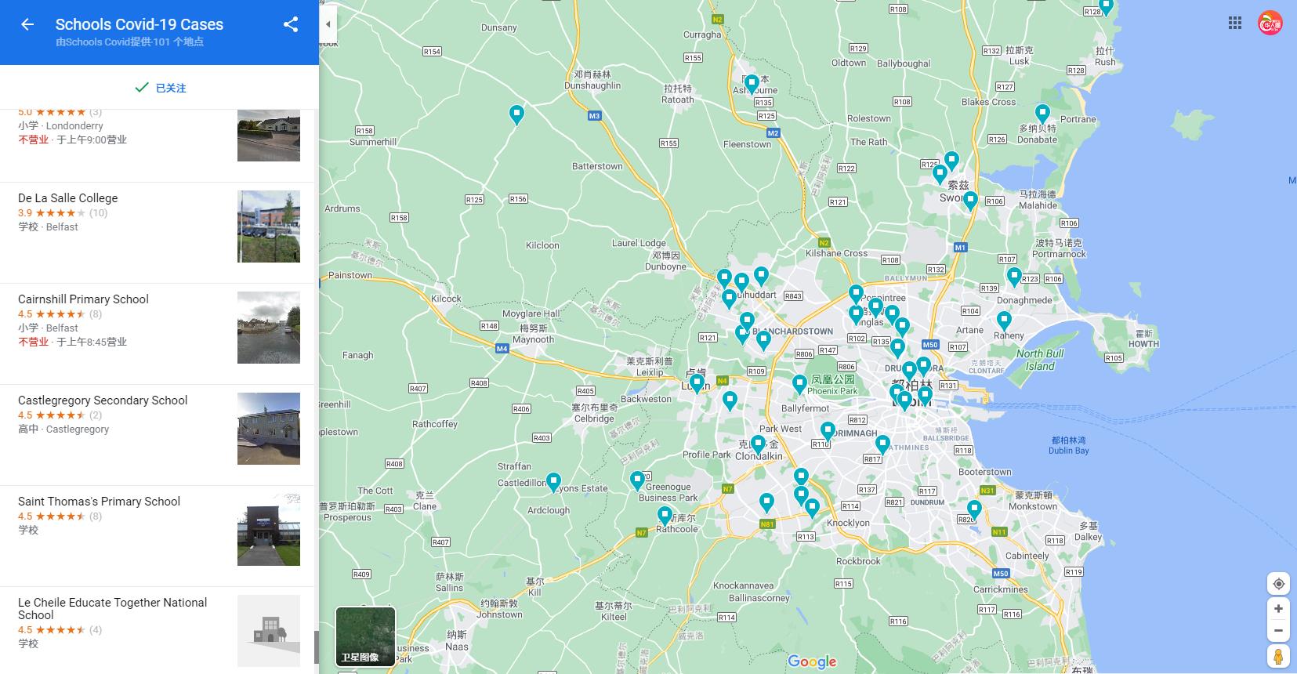The height and width of the screenshot is (674, 1297).
Task: Open Cairnshill Primary School listing
Action: [157, 334]
